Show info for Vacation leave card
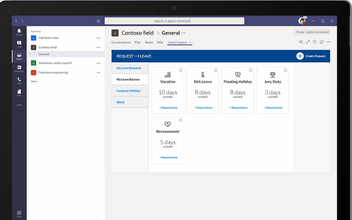352x220 pixels. (180, 70)
